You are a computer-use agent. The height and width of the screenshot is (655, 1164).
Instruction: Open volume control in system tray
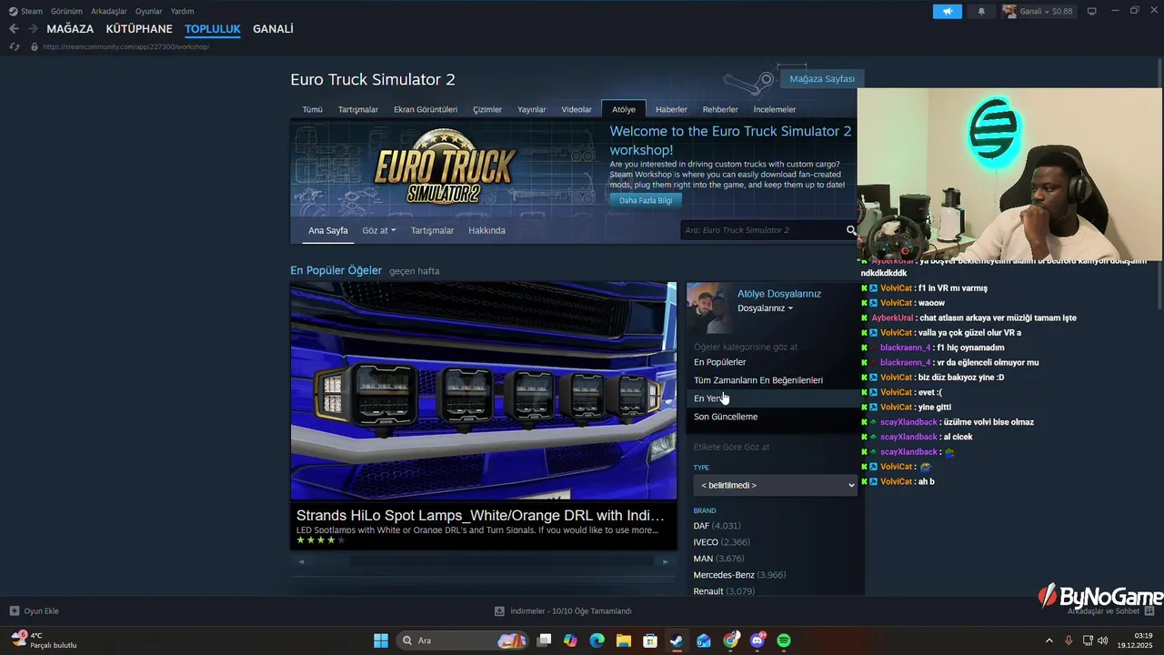(1102, 640)
